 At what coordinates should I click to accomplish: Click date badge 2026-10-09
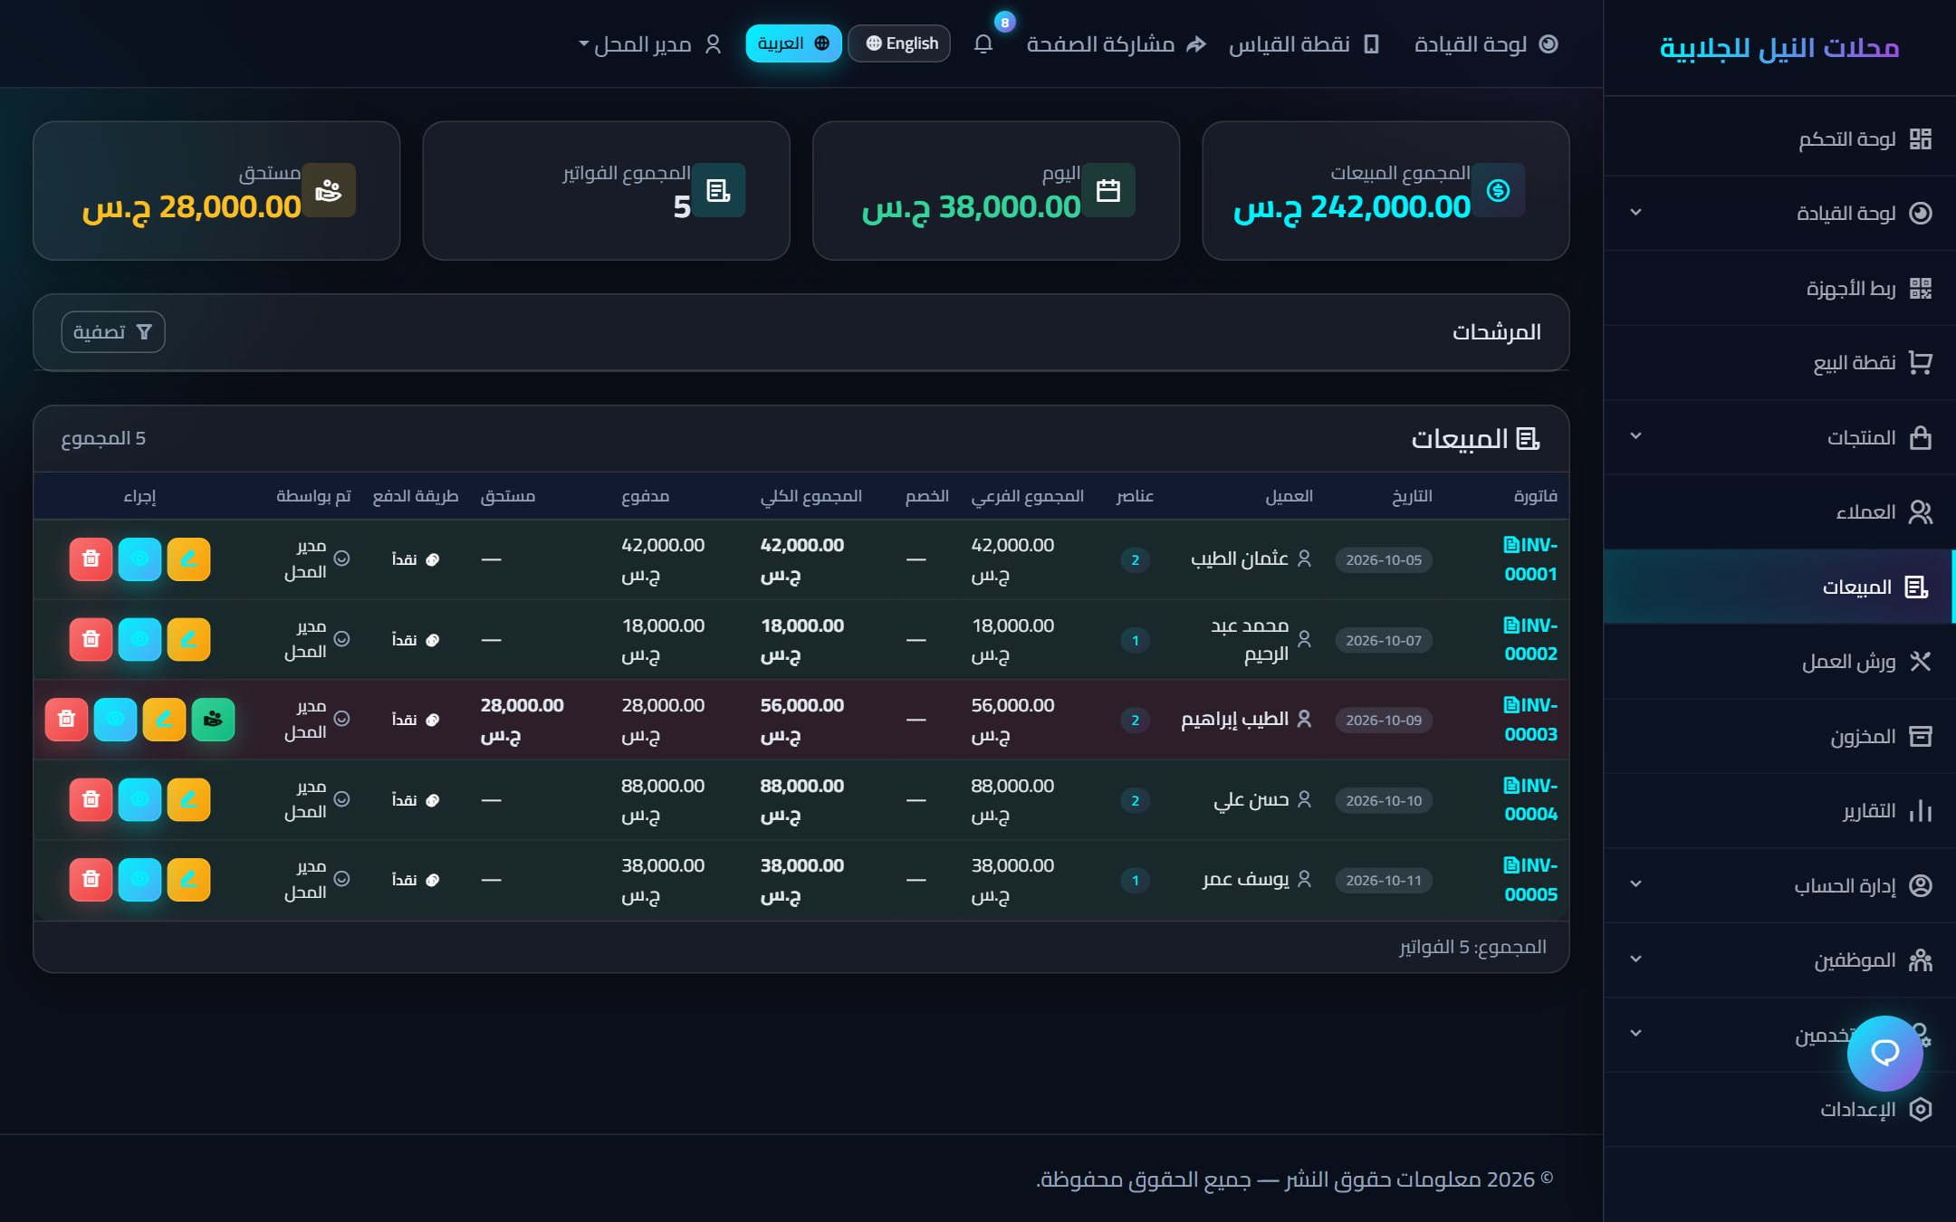[1384, 721]
